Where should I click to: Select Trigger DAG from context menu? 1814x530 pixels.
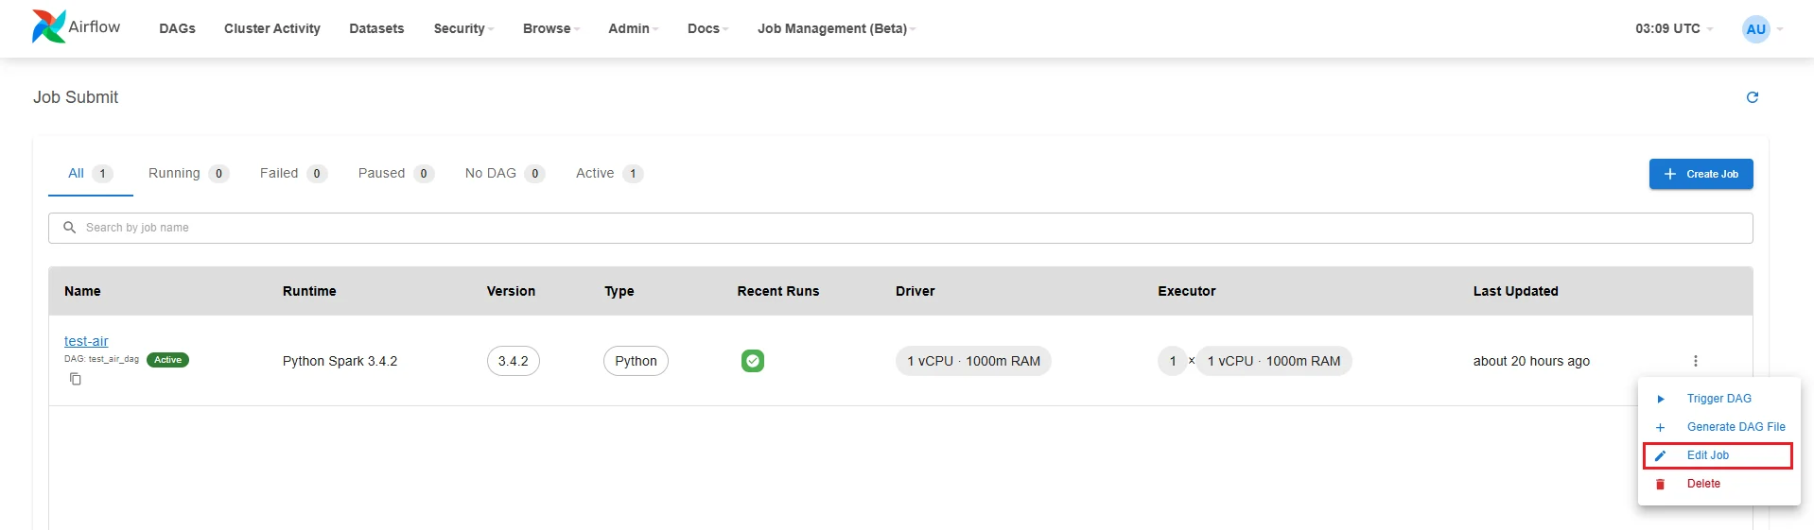pos(1718,399)
